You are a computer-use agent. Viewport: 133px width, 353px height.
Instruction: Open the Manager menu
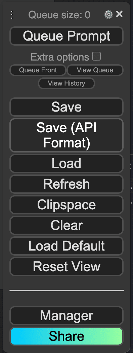point(66,316)
